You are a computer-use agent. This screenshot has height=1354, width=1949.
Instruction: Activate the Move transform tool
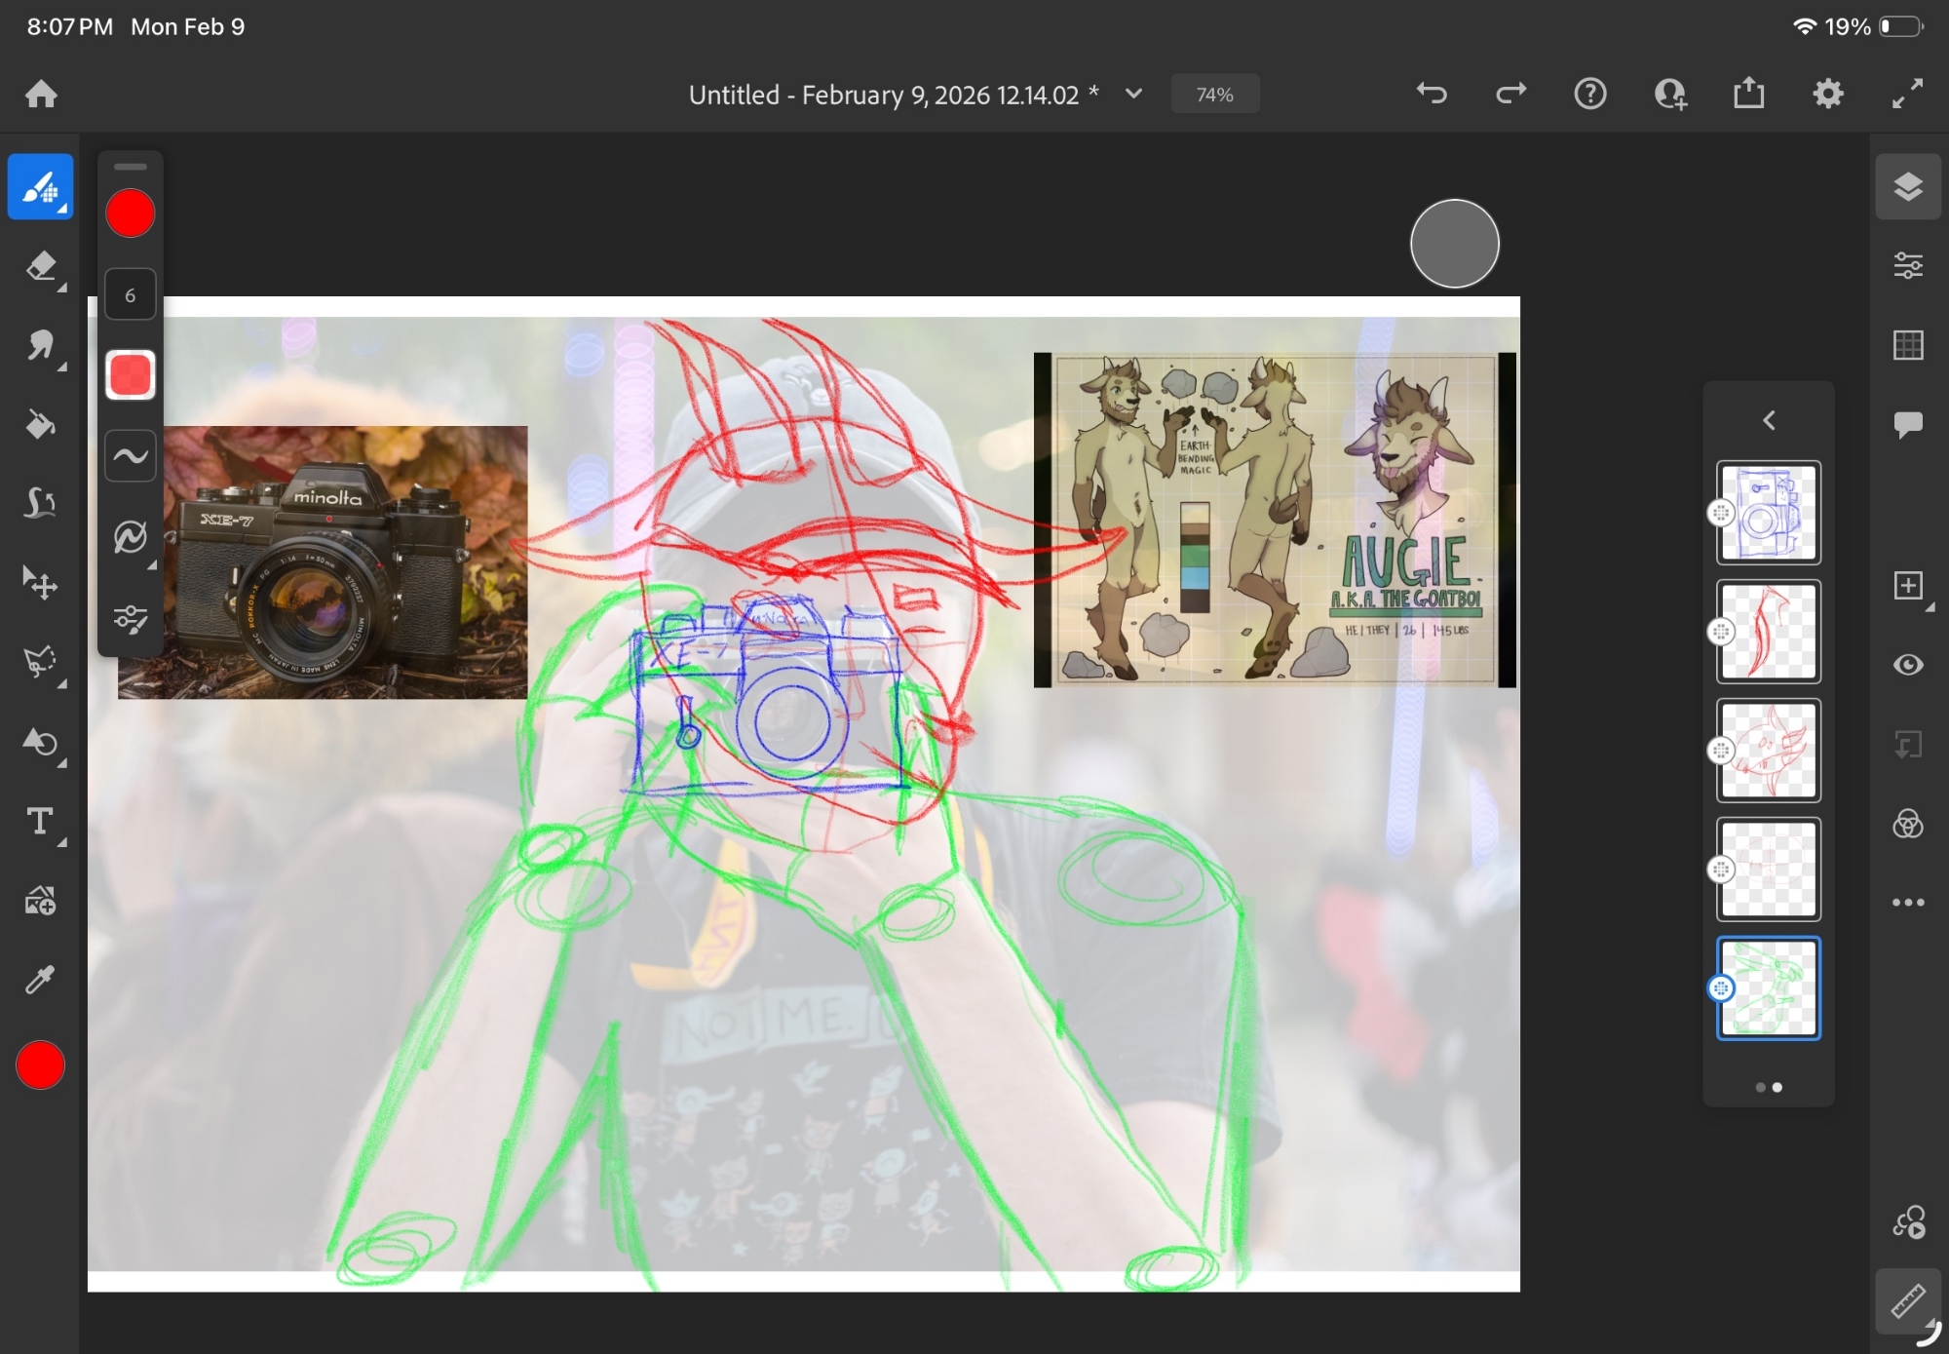click(x=40, y=583)
